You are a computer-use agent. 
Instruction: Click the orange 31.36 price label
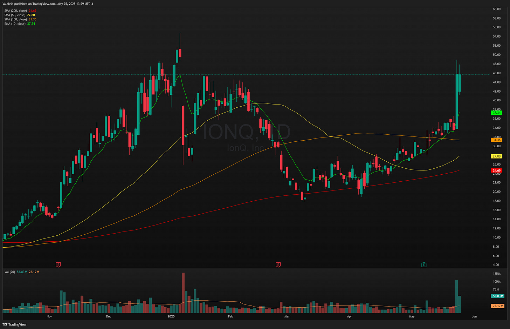point(497,140)
